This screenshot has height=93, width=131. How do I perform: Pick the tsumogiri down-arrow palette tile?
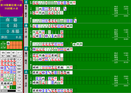pos(11,87)
